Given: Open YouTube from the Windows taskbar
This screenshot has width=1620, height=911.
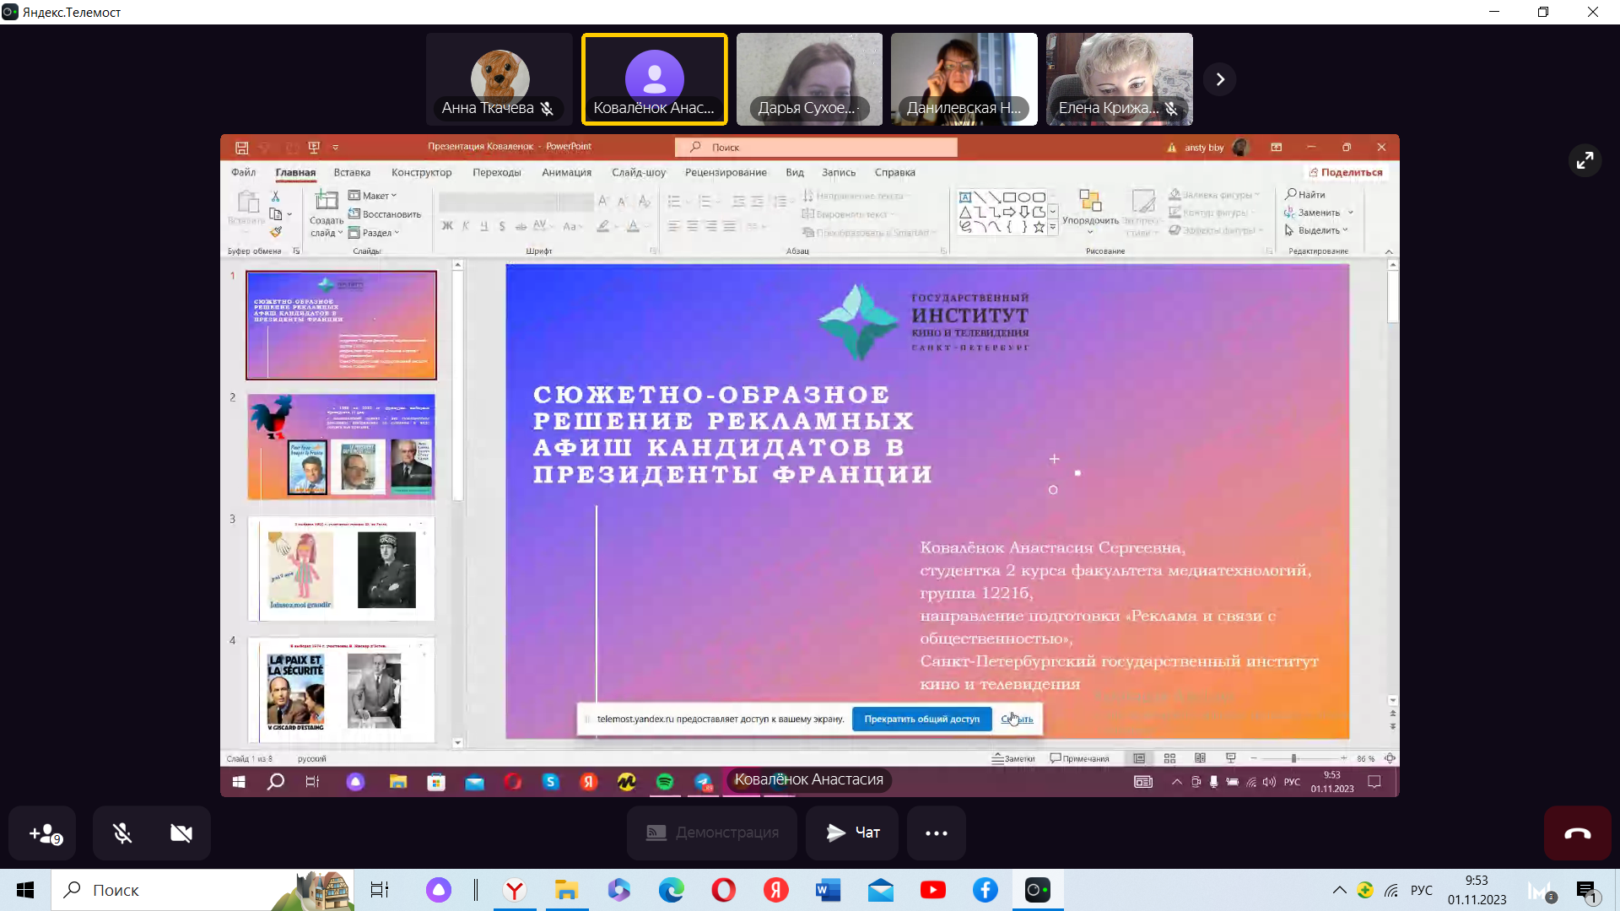Looking at the screenshot, I should coord(932,890).
